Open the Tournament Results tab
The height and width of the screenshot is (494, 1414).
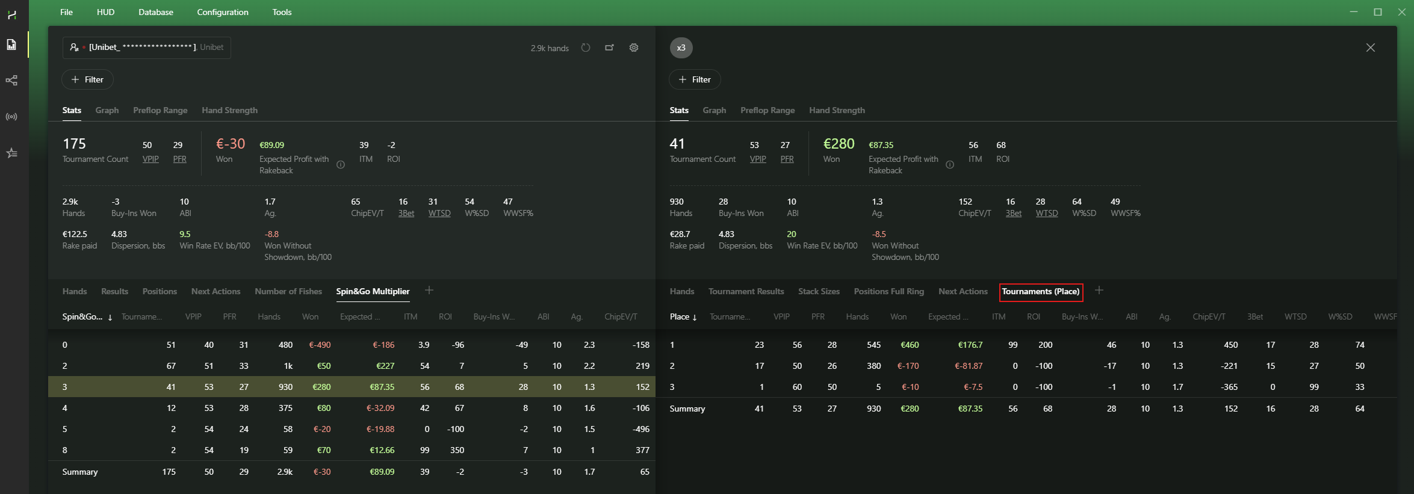point(746,291)
